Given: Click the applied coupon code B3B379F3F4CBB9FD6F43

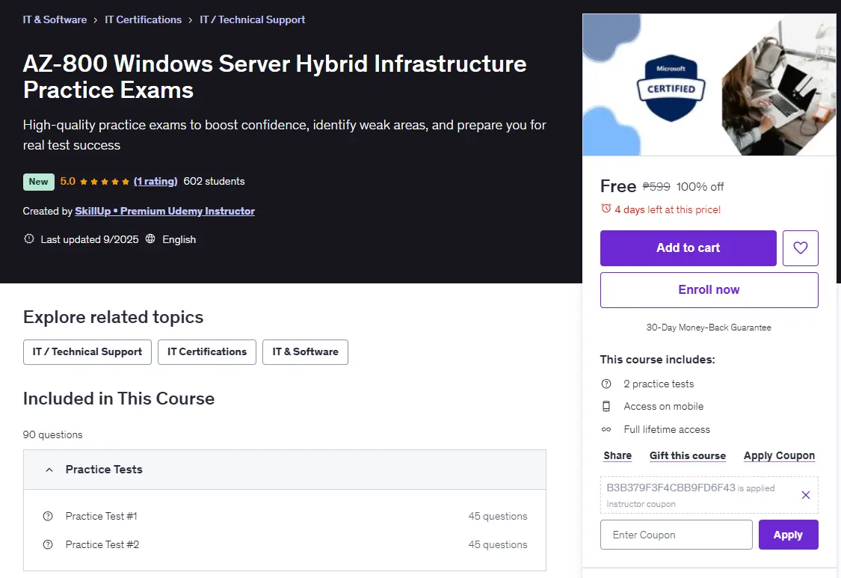Looking at the screenshot, I should tap(671, 488).
